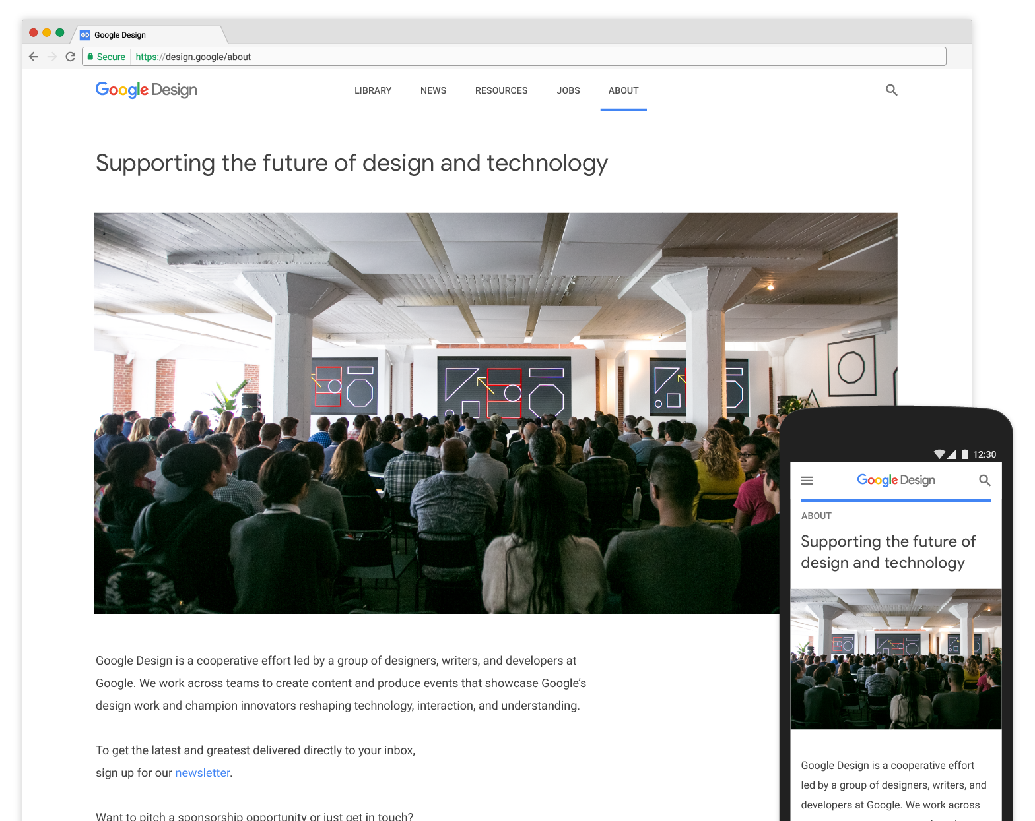The width and height of the screenshot is (1035, 821).
Task: Click the phone headline "Supporting the future of"
Action: click(x=888, y=541)
